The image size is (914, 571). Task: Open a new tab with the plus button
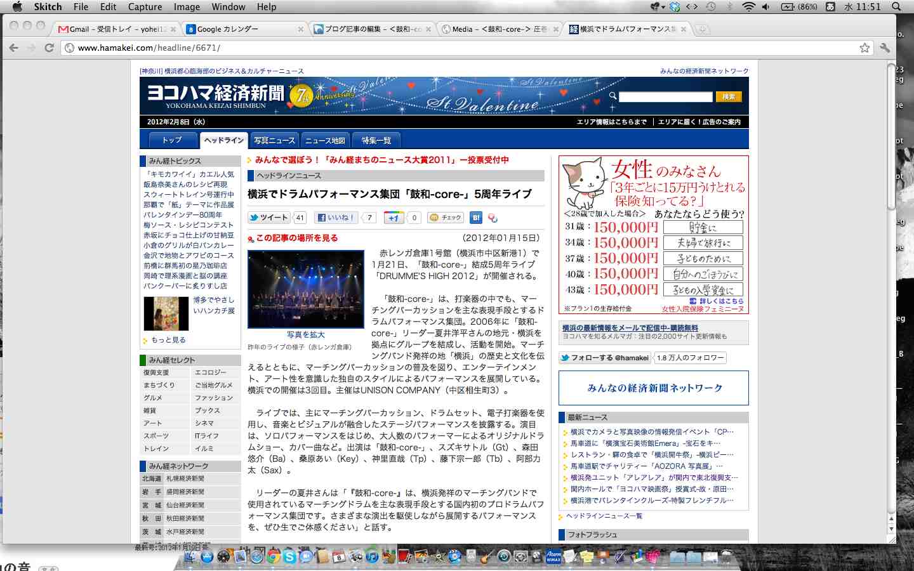coord(702,29)
